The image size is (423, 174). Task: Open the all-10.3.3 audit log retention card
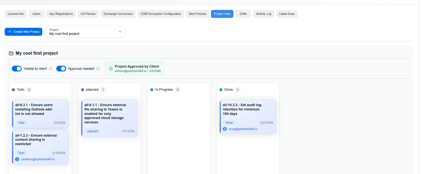tap(248, 117)
